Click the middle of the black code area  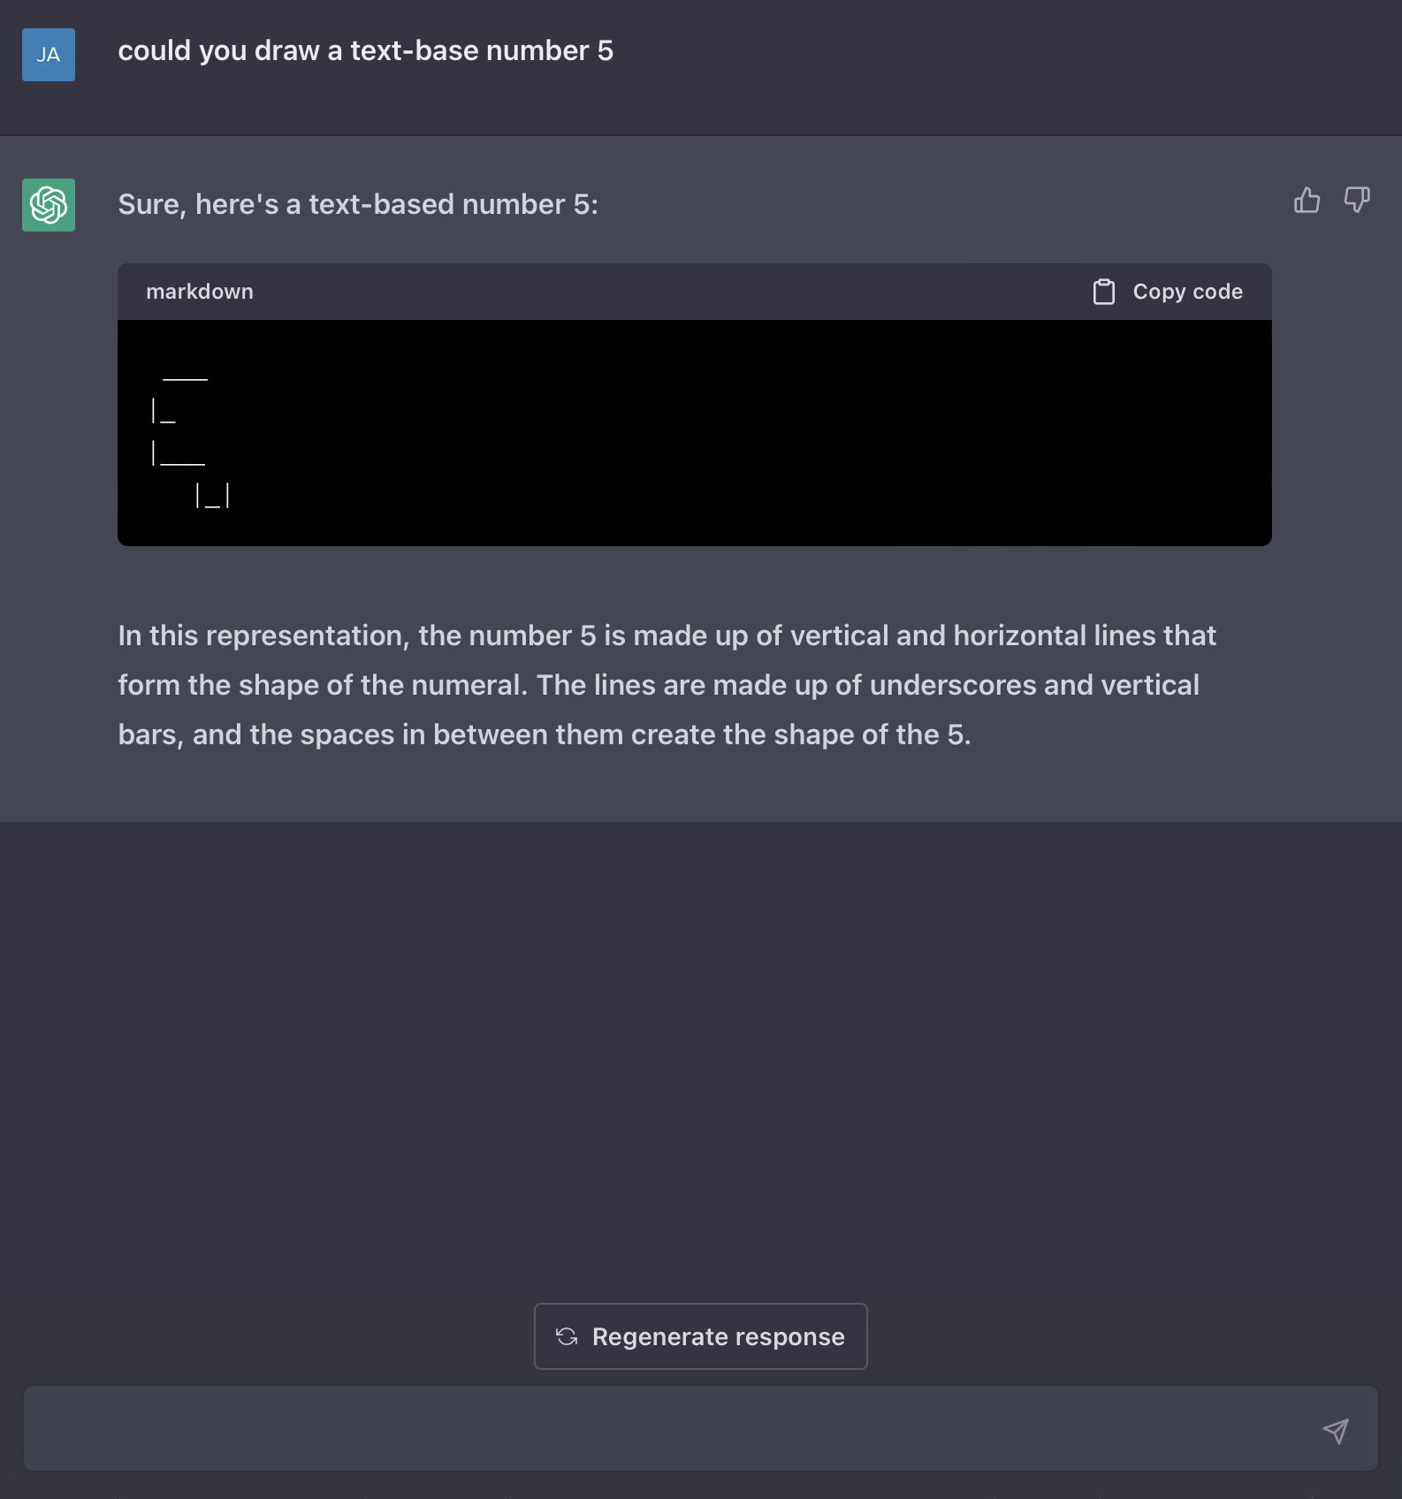coord(695,433)
